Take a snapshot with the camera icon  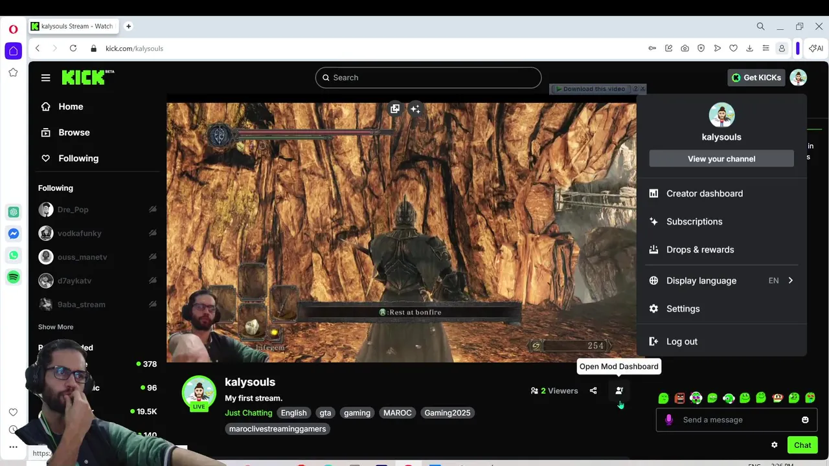click(685, 49)
